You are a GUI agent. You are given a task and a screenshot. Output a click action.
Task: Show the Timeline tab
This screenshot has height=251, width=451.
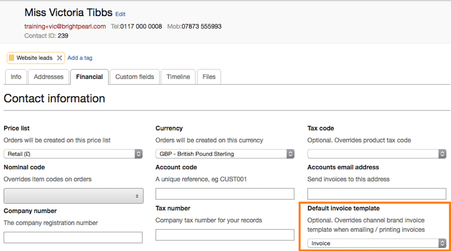point(178,77)
